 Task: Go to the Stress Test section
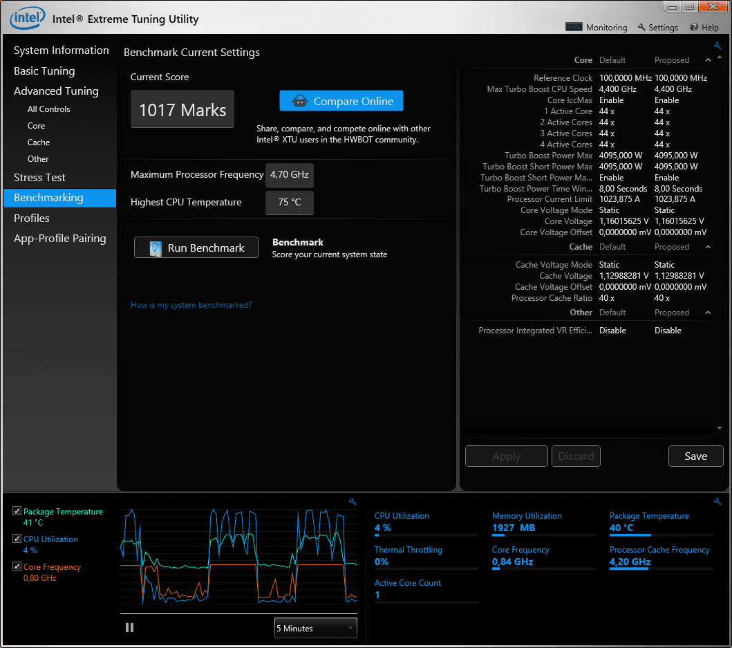coord(39,178)
